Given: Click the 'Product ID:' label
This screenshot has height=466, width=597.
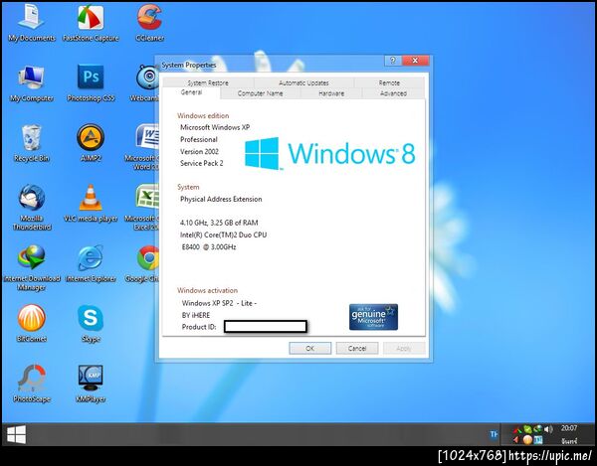Looking at the screenshot, I should click(x=199, y=327).
